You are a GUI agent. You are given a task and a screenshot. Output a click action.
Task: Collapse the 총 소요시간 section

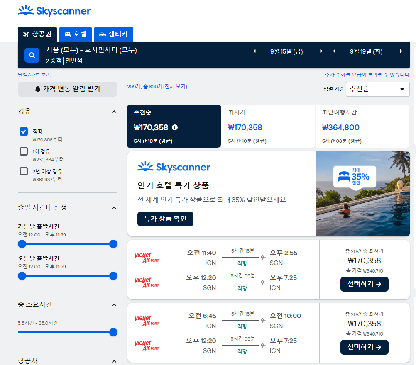tap(114, 305)
